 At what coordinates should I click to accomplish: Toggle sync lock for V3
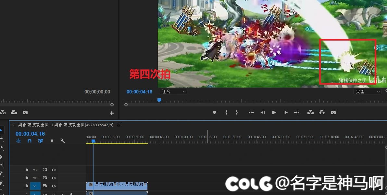pos(45,170)
